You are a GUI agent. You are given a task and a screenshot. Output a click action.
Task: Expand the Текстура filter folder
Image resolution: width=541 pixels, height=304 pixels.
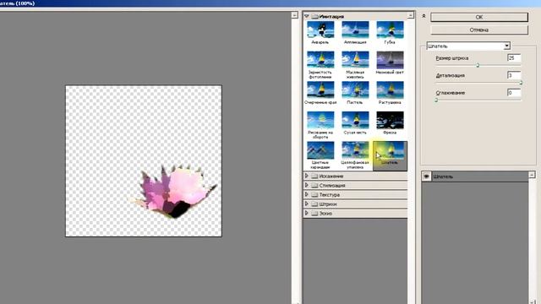point(306,194)
